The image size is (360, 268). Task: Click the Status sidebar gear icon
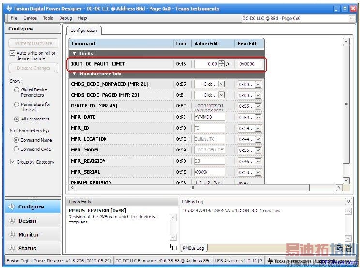pyautogui.click(x=12, y=248)
